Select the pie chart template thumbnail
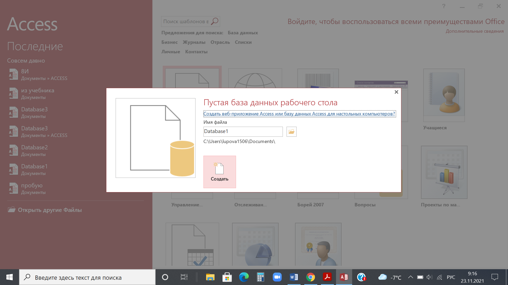 pyautogui.click(x=255, y=244)
